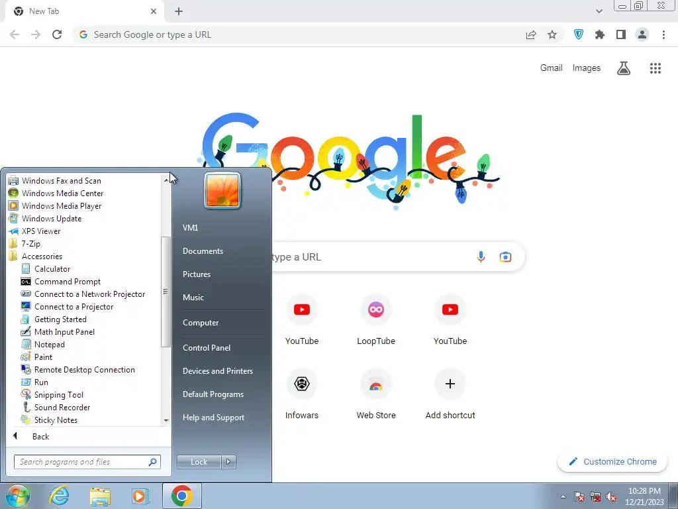
Task: Open Control Panel from Start menu
Action: click(207, 348)
